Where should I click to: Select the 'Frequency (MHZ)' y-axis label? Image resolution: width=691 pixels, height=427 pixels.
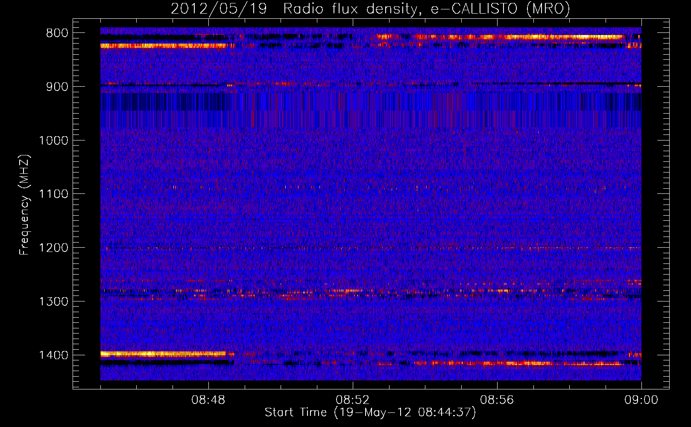24,205
